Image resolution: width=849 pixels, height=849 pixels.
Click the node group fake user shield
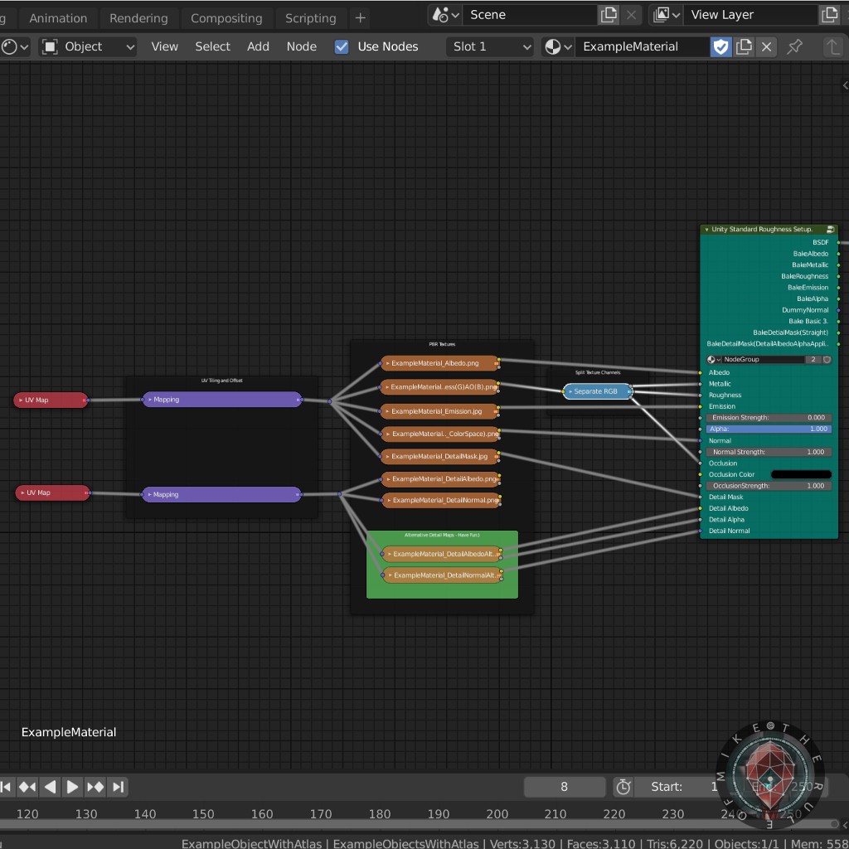827,360
